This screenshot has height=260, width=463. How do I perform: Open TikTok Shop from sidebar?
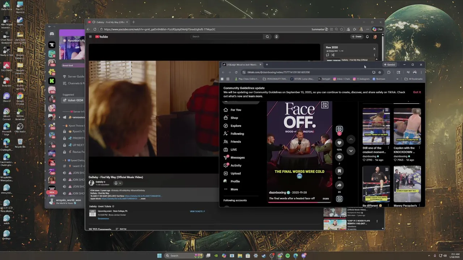click(231, 118)
